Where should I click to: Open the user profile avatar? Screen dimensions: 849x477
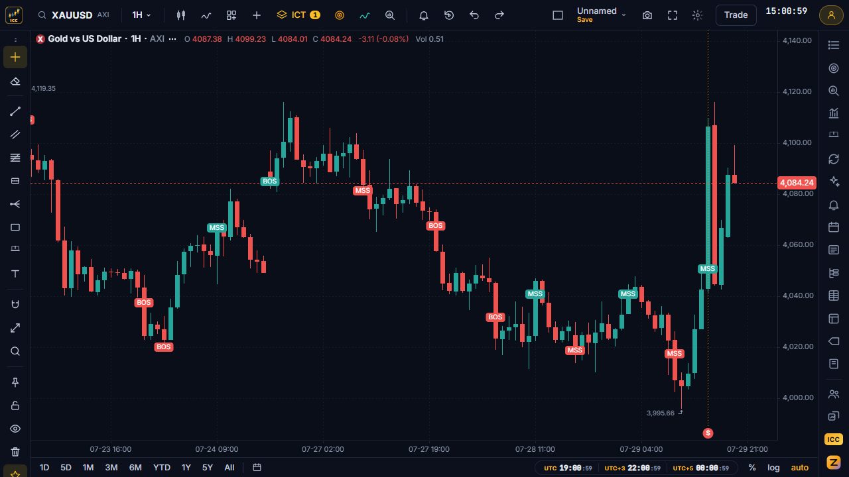[832, 15]
